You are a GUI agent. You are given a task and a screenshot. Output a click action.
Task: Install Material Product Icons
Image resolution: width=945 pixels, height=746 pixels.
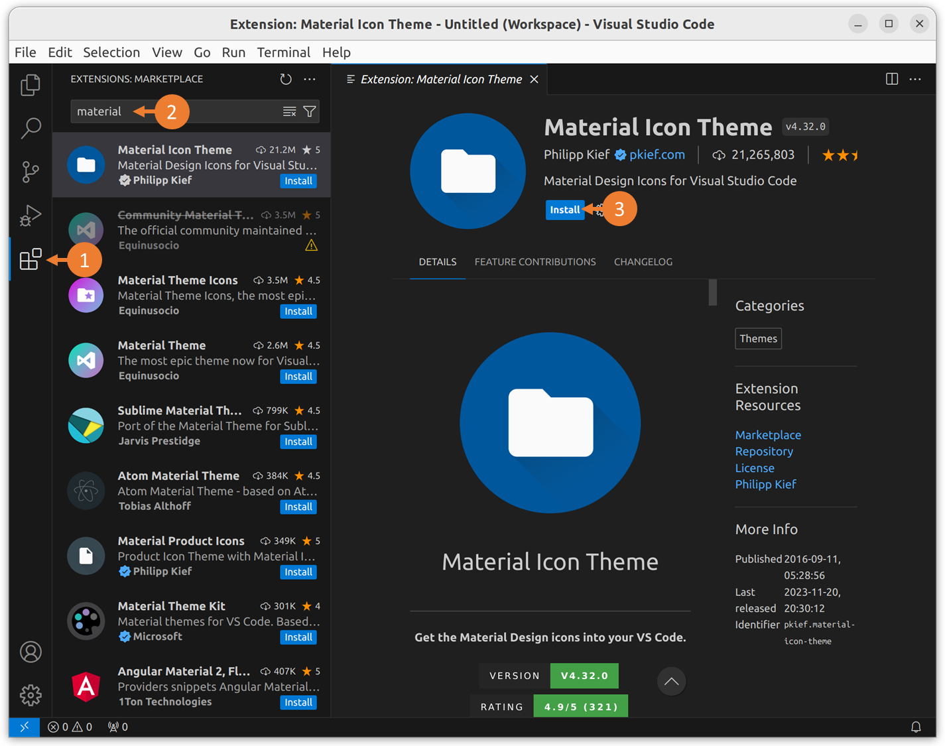tap(298, 572)
